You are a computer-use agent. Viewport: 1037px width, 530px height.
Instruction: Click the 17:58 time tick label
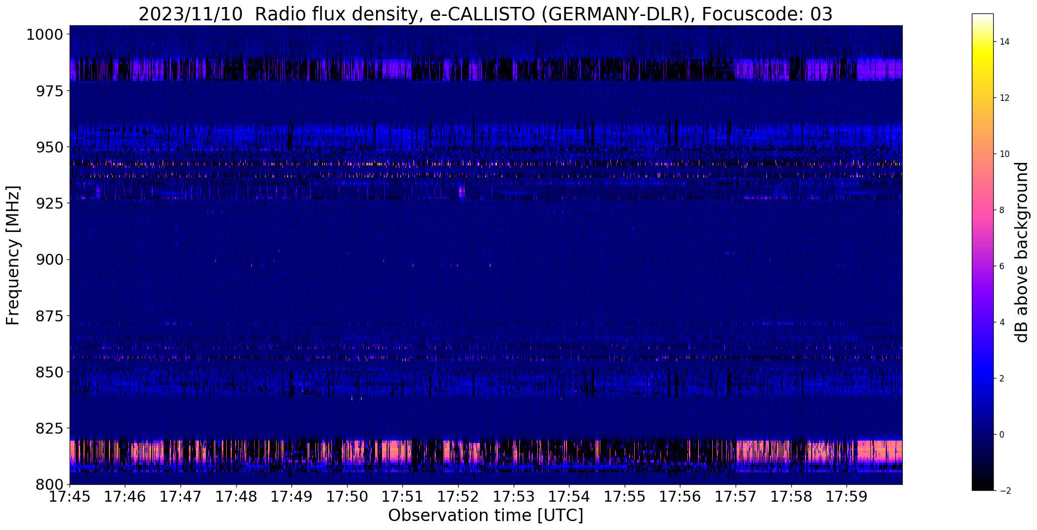pyautogui.click(x=791, y=497)
